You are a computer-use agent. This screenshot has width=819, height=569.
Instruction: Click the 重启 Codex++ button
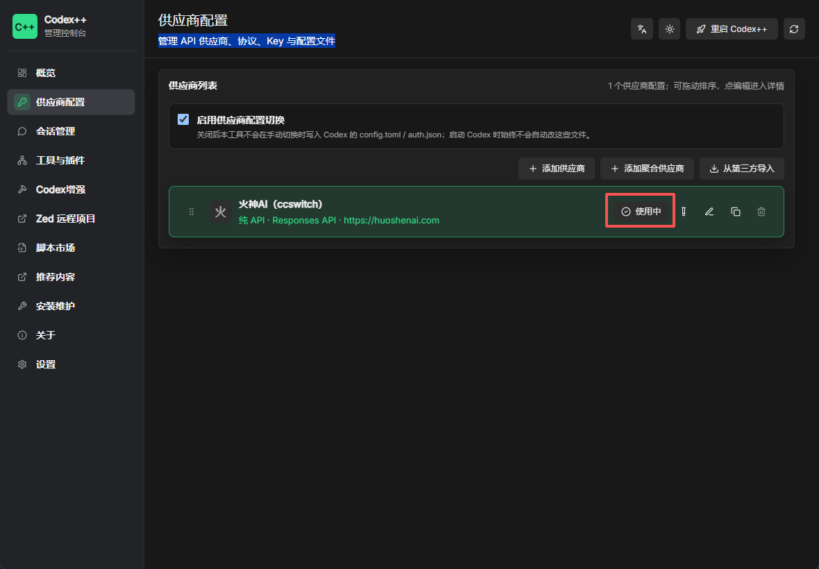[x=732, y=29]
